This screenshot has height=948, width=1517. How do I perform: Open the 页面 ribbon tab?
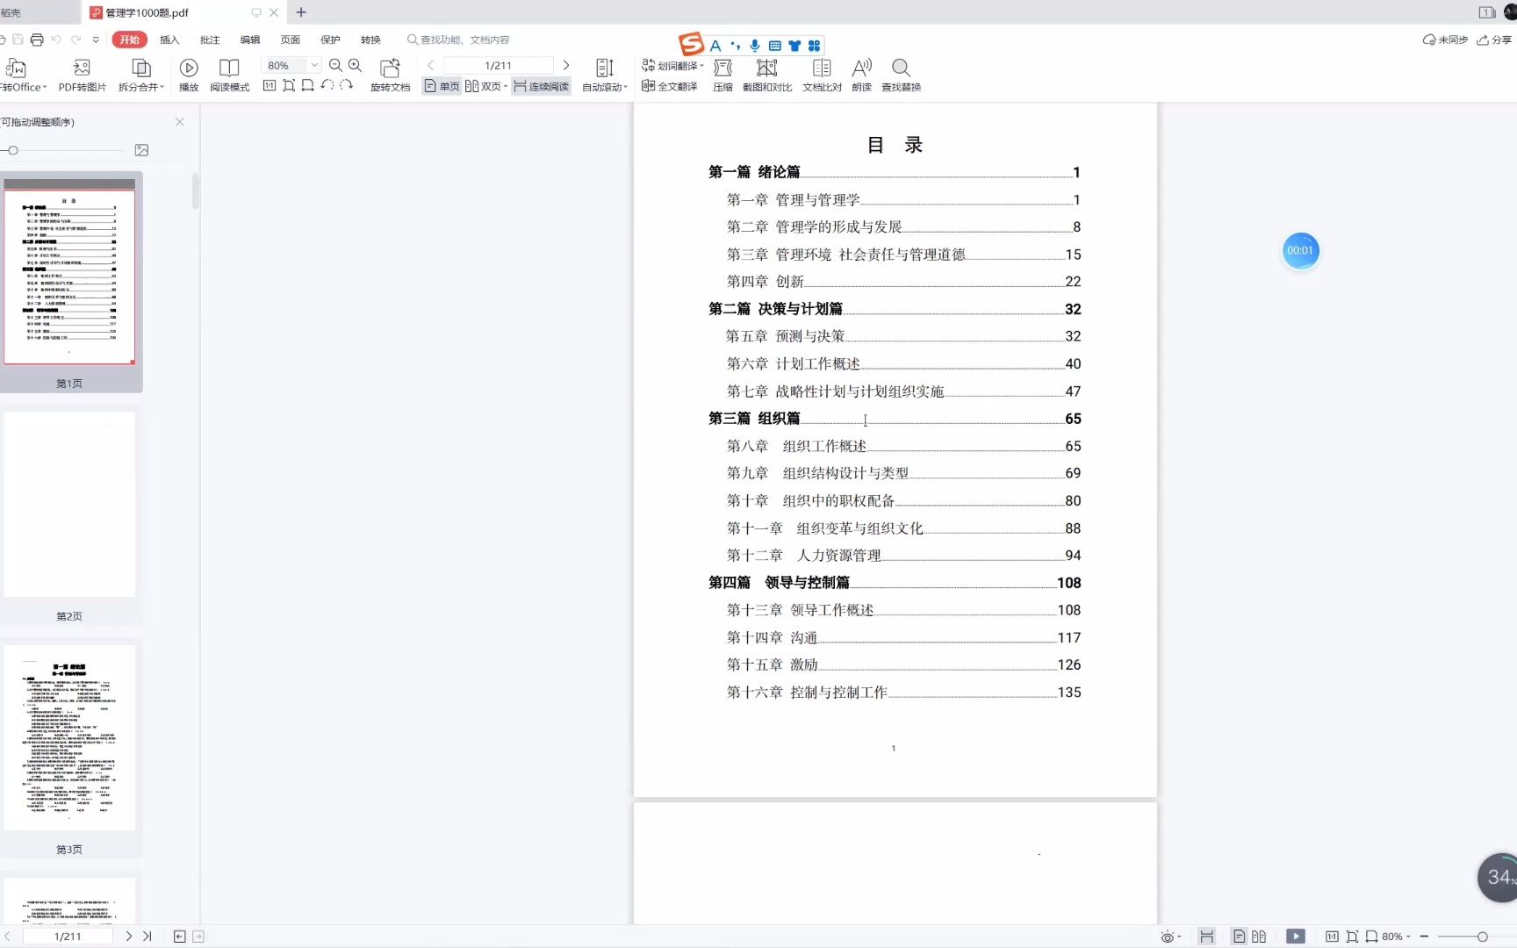pyautogui.click(x=290, y=39)
